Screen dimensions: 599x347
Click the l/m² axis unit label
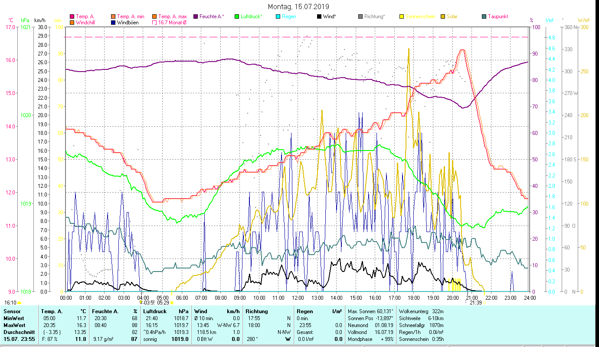[550, 20]
